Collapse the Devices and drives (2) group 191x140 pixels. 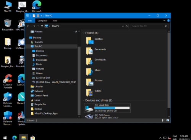click(84, 100)
